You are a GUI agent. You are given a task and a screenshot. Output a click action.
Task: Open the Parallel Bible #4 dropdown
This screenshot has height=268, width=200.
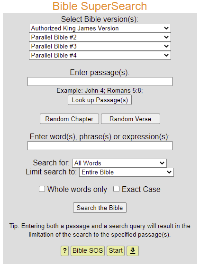(x=100, y=56)
